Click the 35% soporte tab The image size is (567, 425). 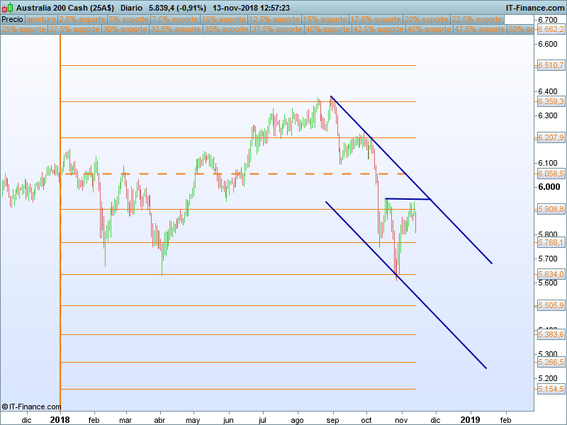pos(226,29)
